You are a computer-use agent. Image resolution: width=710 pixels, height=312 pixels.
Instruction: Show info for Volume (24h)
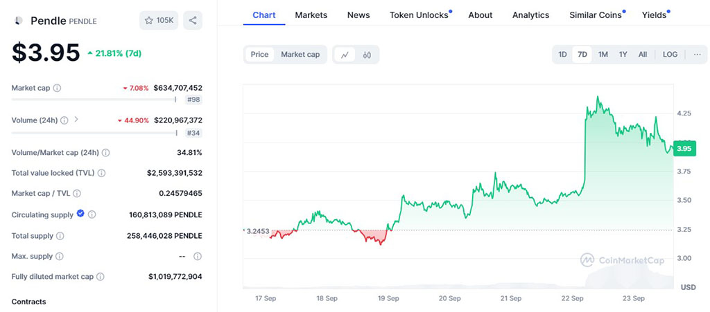(x=64, y=120)
